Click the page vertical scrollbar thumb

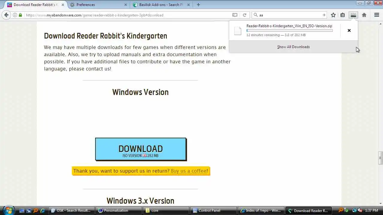pos(380,158)
